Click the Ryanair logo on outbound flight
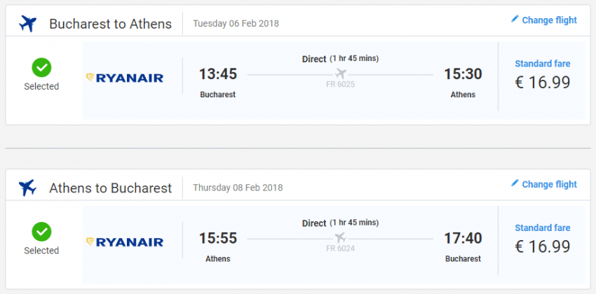596x294 pixels. pos(125,78)
